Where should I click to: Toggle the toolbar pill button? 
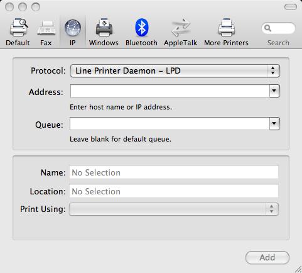pos(291,7)
